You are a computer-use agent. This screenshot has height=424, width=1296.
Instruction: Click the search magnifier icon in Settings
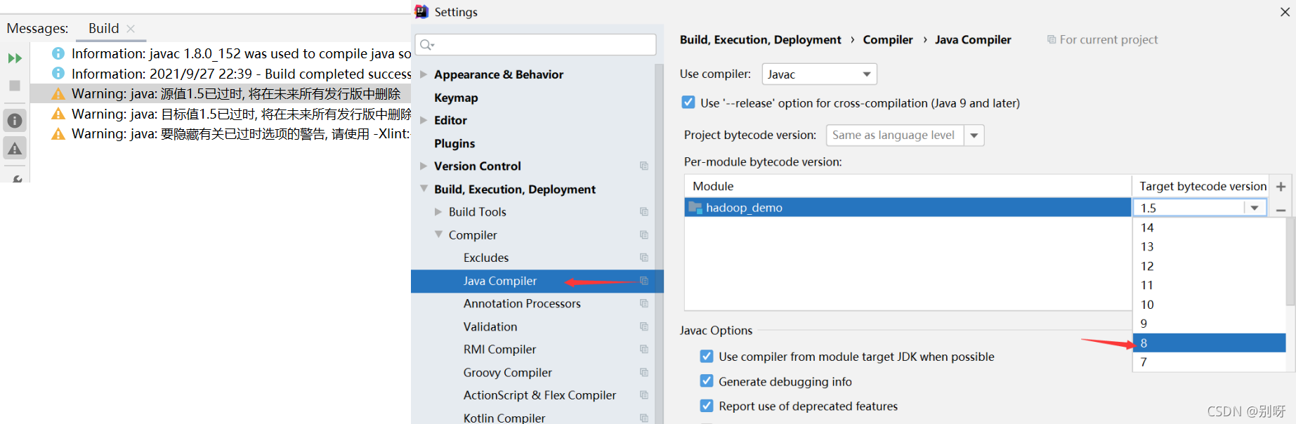[x=426, y=45]
